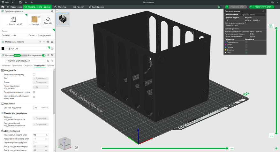Toggle visibility of 'Перемещения' checkbox
The image size is (280, 152).
[x=246, y=42]
